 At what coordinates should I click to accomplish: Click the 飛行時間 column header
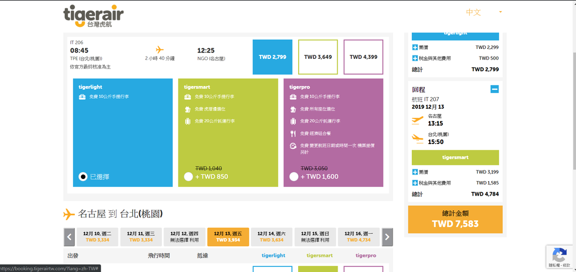pos(157,256)
